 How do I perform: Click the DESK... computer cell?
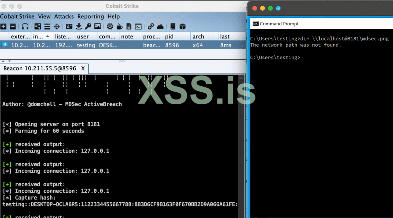[x=108, y=45]
